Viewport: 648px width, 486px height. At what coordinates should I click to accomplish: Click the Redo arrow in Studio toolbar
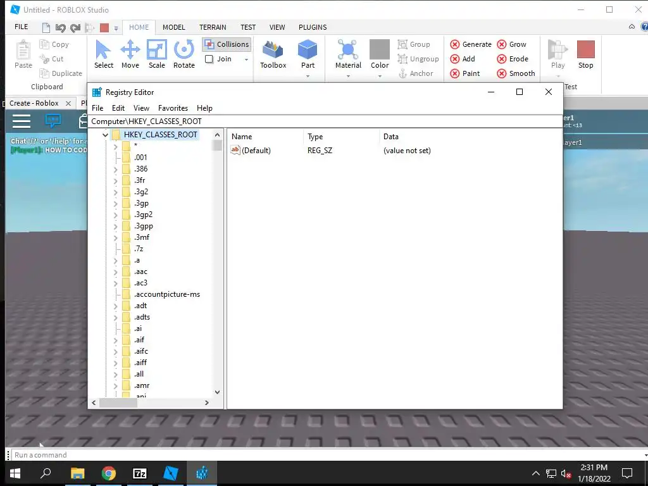click(x=75, y=28)
